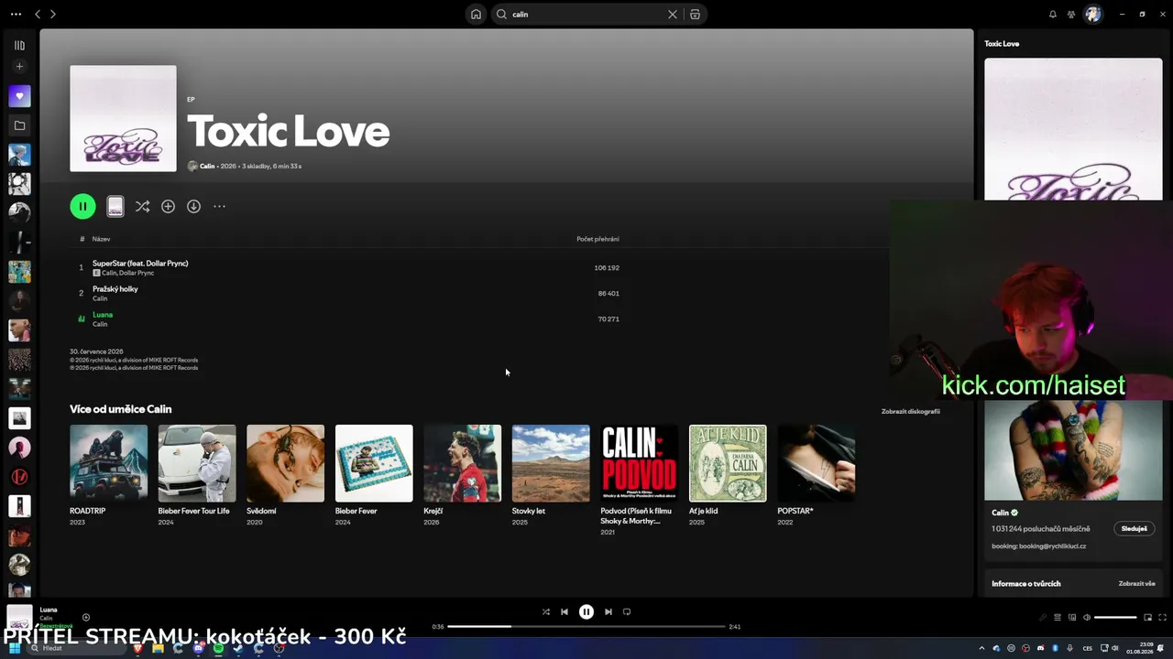
Task: Click the Toxic Love album cover art
Action: pyautogui.click(x=123, y=118)
